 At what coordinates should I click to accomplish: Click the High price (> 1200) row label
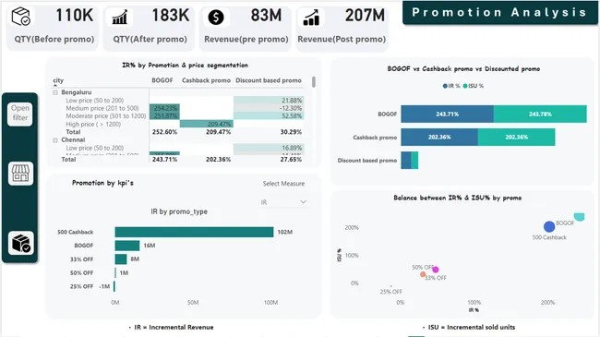pos(93,124)
